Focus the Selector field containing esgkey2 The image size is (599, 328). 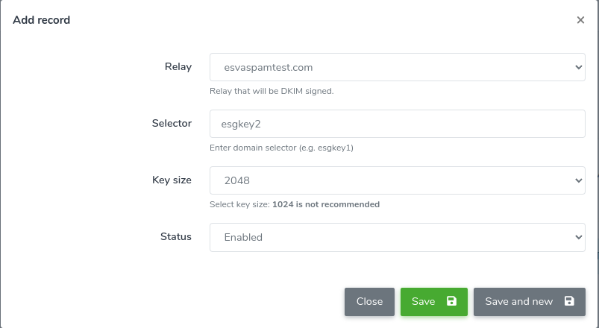tap(398, 124)
